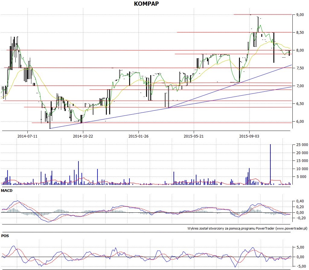Click the KOMPAP chart title
309x270 pixels.
point(146,4)
